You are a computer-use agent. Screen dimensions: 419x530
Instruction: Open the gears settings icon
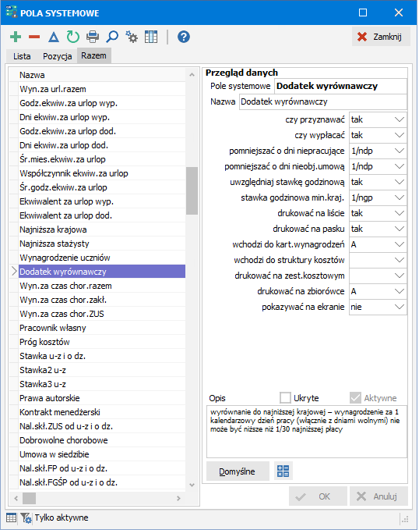132,37
